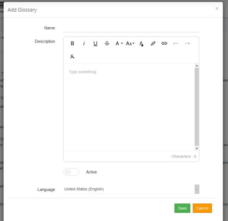Click the Name input field
228x221 pixels.
131,28
